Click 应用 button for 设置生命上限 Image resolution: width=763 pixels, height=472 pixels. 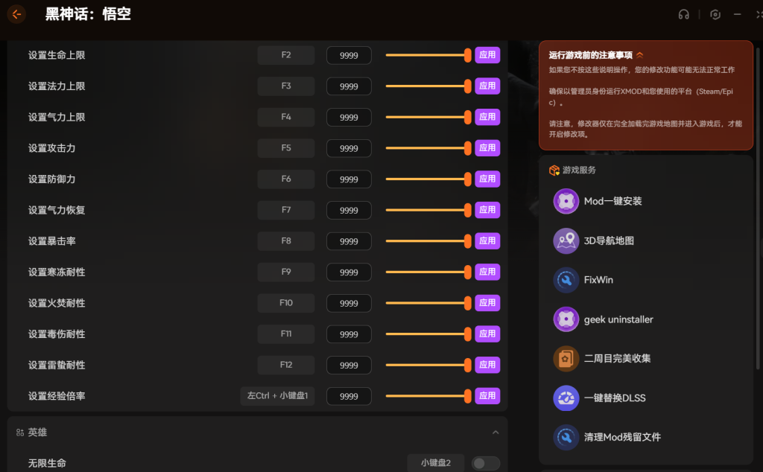[x=487, y=55]
